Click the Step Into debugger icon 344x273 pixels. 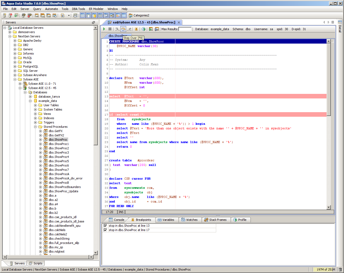click(x=117, y=29)
